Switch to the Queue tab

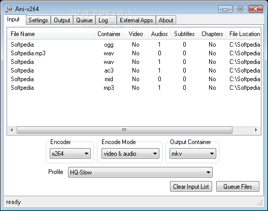[x=84, y=20]
